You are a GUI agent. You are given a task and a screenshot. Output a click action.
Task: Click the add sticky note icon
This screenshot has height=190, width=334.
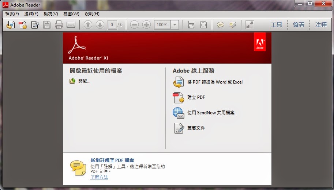coord(221,25)
